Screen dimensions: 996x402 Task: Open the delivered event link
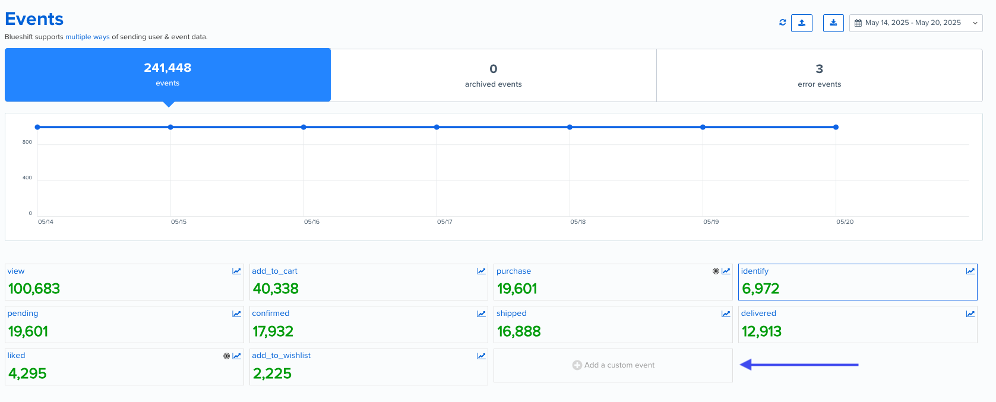click(x=758, y=314)
